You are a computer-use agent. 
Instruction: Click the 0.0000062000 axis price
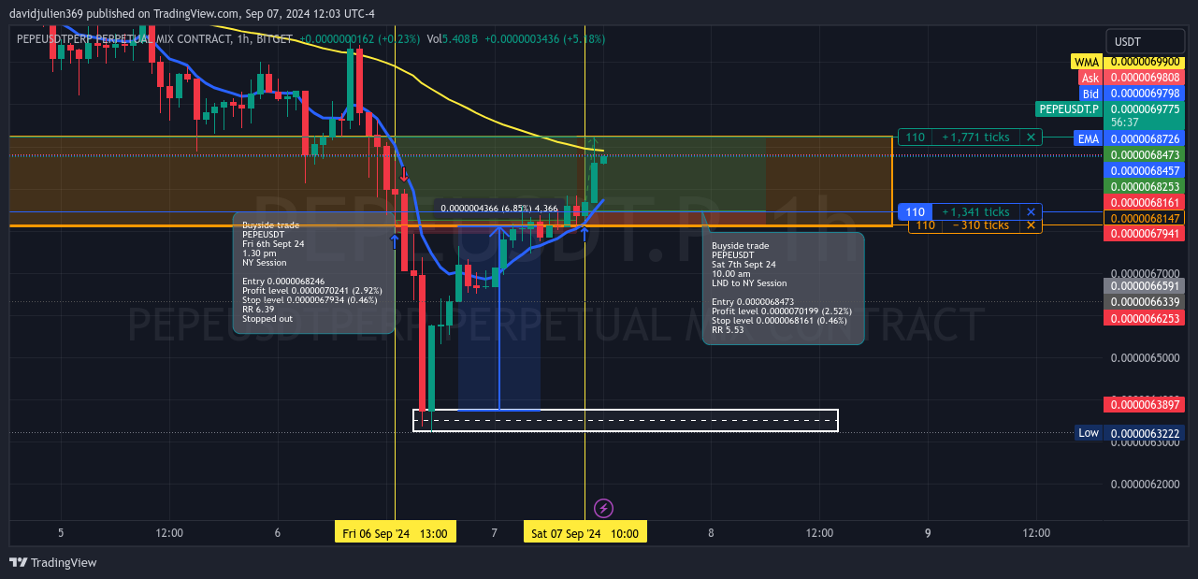1146,485
